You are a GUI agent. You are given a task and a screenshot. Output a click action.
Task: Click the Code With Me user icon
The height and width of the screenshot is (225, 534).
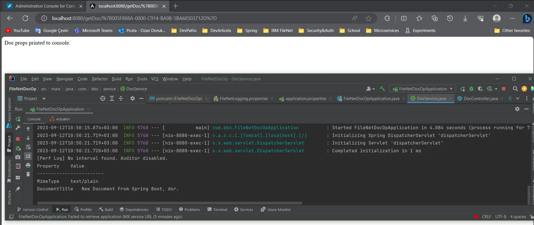[x=368, y=89]
